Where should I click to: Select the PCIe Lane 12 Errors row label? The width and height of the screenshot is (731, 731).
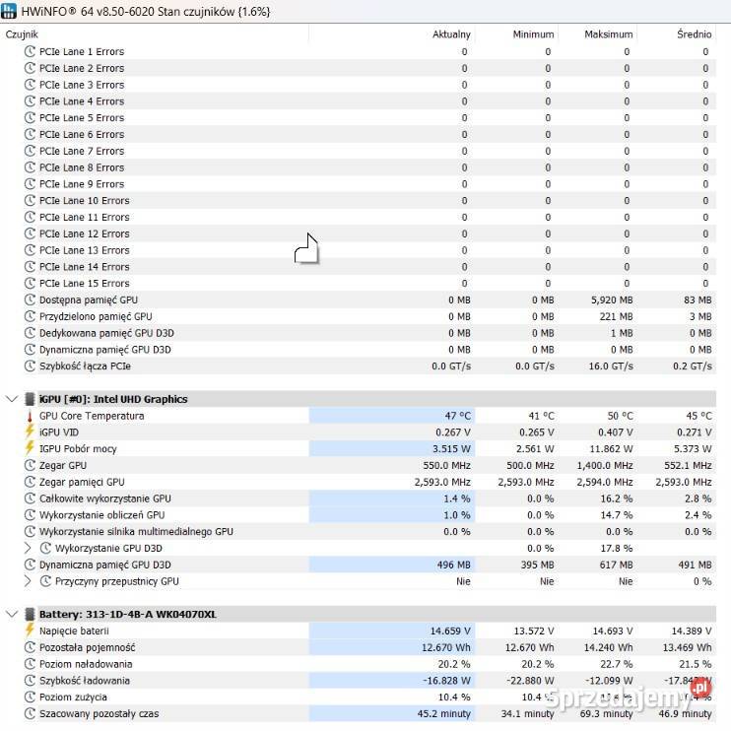click(85, 233)
